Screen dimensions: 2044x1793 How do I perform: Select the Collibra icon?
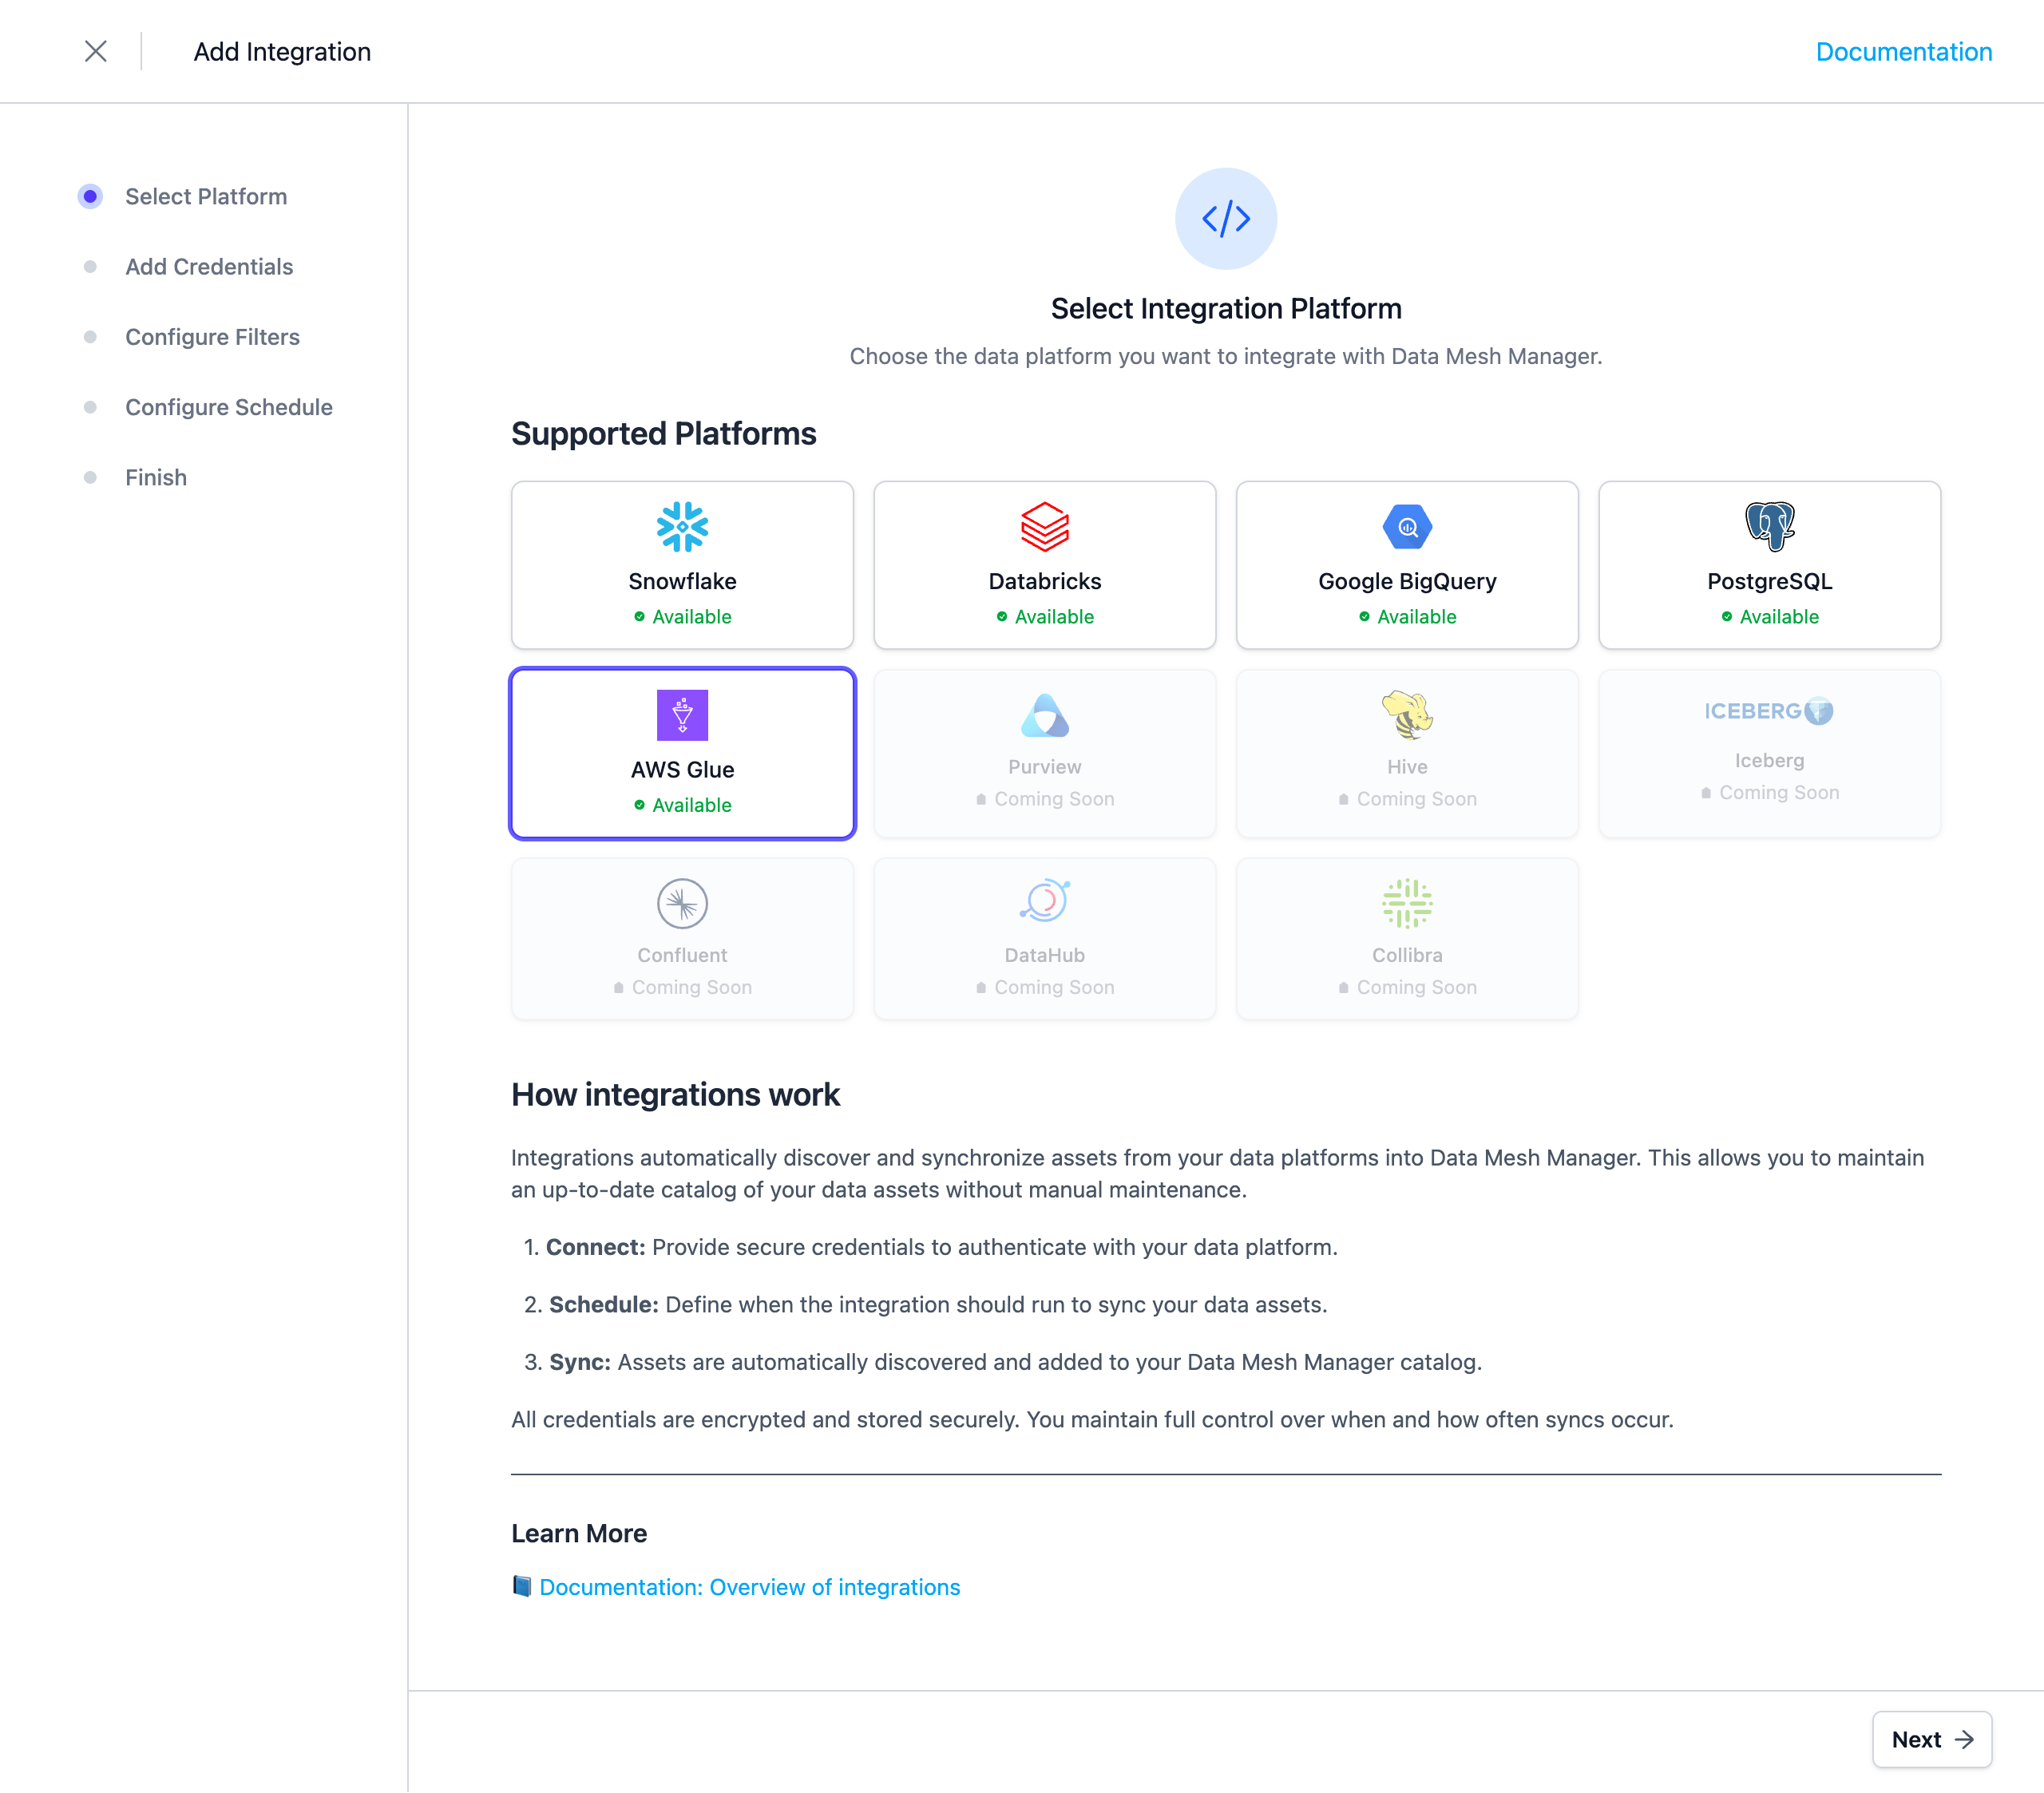[x=1406, y=902]
